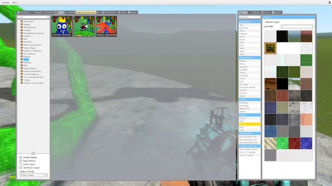Toggle the Join Player's Squad checkbox
Screen dimensions: 332x186
click(x=21, y=167)
